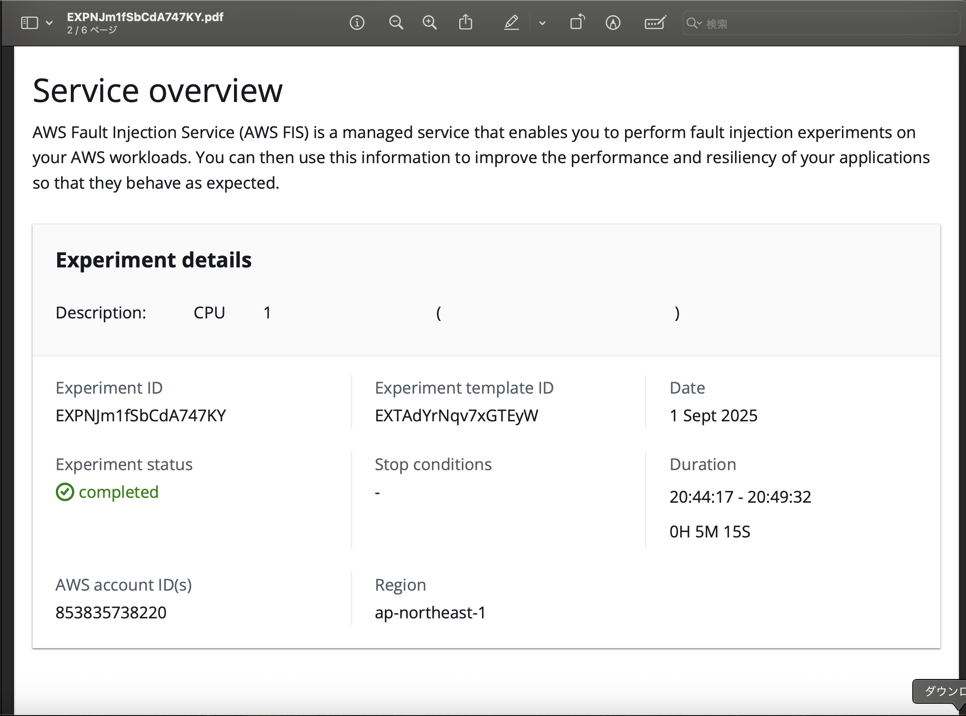Click the download tooltip at bottom right
Viewport: 966px width, 716px height.
coord(940,691)
